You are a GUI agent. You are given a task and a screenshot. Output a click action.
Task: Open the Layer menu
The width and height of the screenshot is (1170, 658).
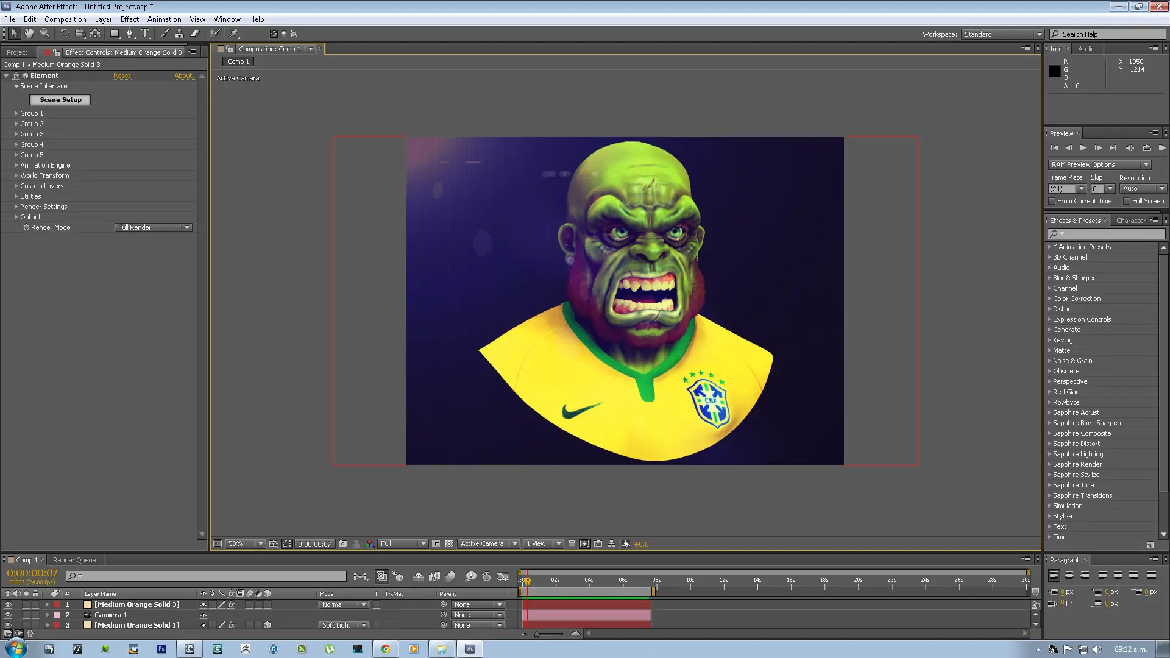103,19
